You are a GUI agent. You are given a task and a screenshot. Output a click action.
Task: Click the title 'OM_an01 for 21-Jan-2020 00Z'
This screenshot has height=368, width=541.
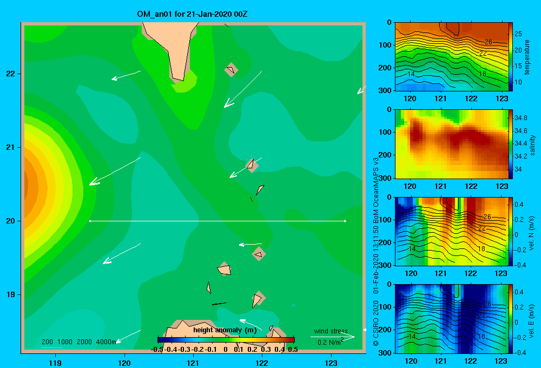(x=192, y=14)
